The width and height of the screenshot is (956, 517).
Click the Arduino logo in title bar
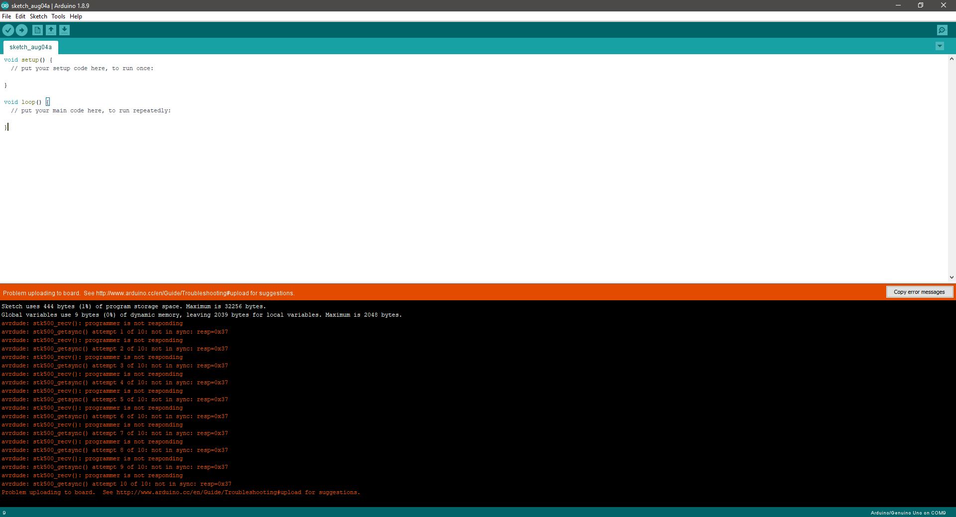click(4, 5)
